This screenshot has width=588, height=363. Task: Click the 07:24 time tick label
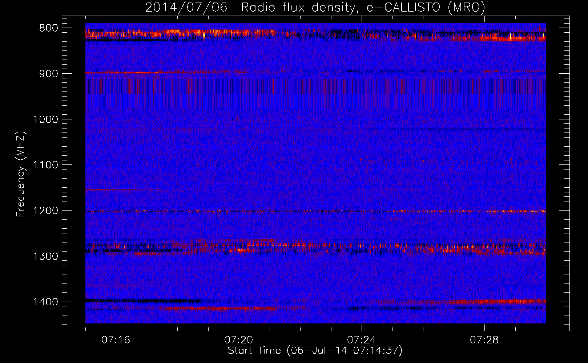[362, 340]
